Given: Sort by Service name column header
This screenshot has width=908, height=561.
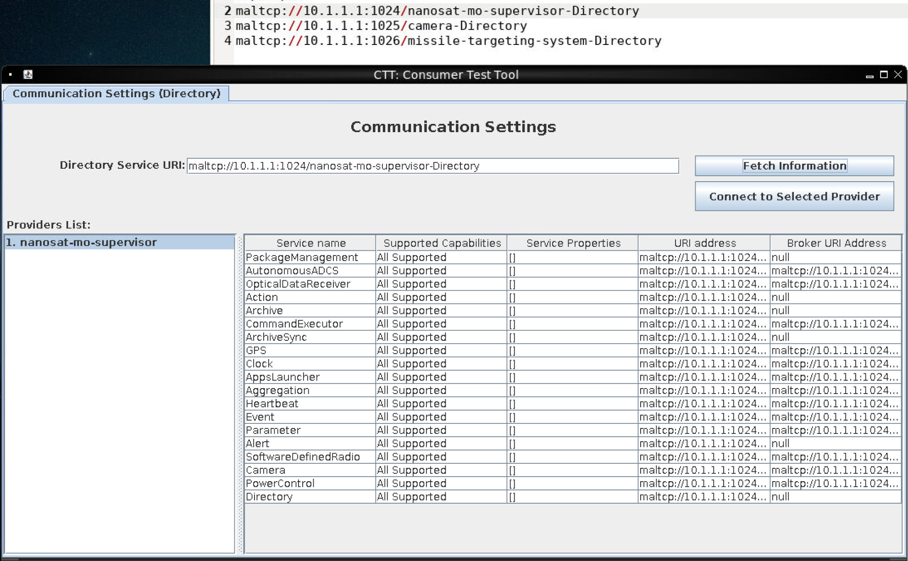Looking at the screenshot, I should click(310, 243).
